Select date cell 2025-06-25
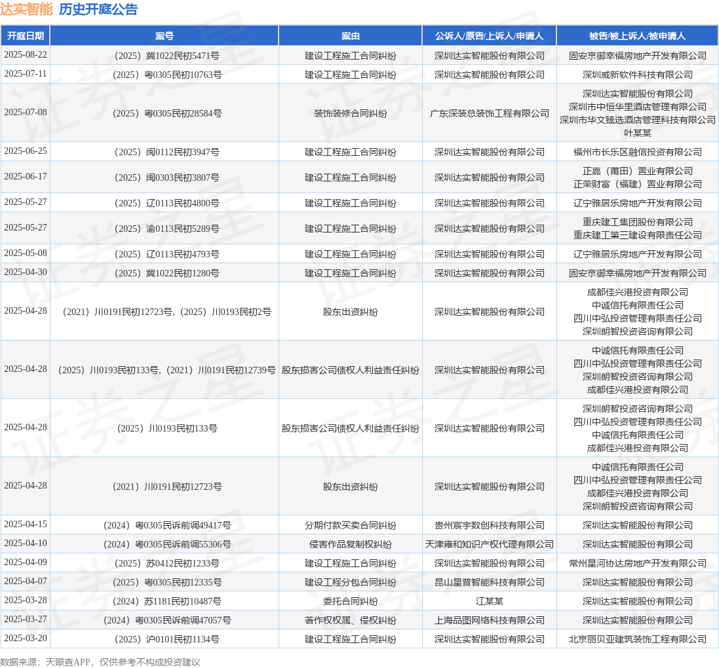 click(25, 151)
